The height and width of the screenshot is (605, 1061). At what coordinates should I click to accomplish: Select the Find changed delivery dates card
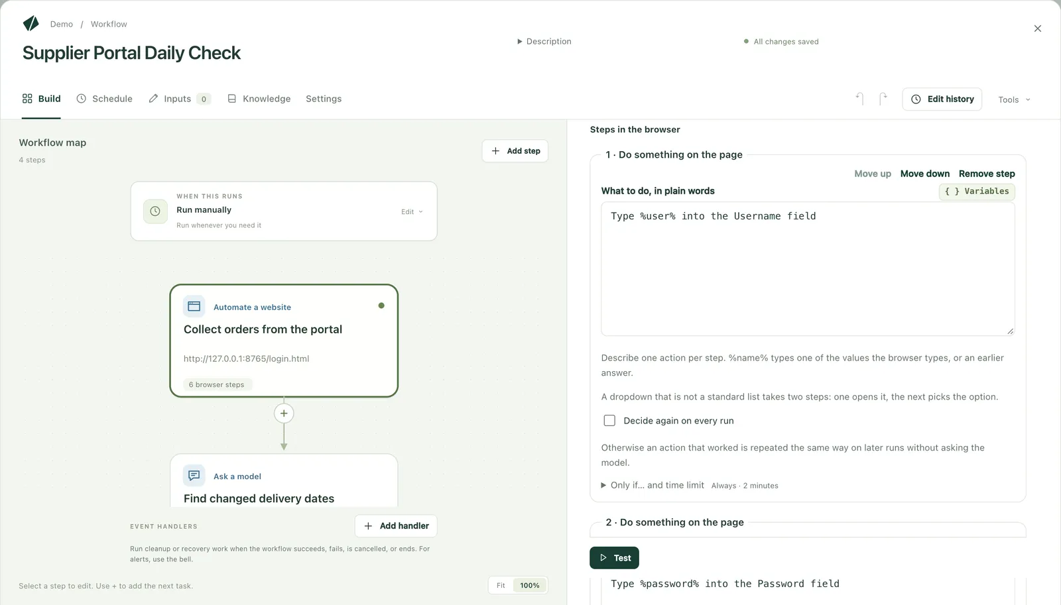coord(284,480)
